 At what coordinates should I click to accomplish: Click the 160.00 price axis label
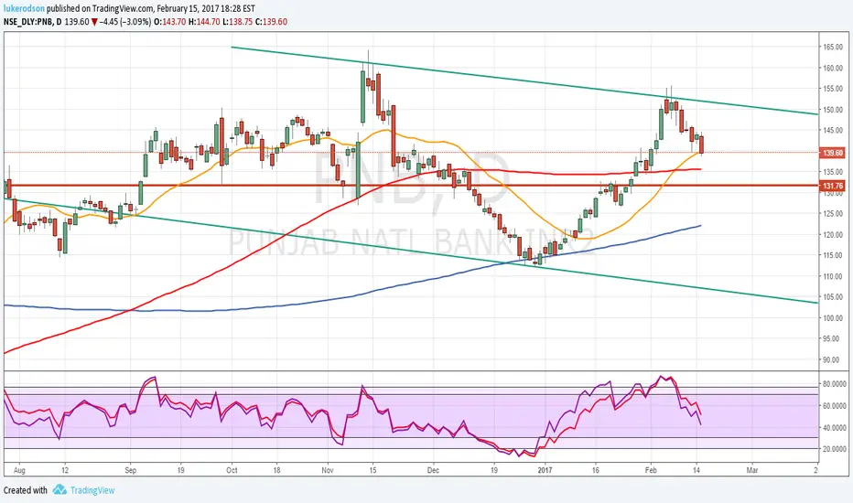[x=832, y=68]
